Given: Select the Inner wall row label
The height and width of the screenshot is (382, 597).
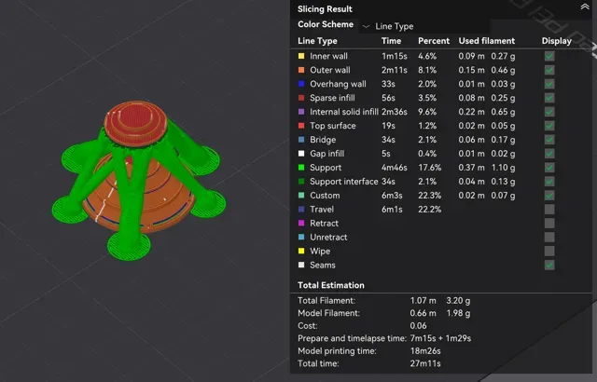Looking at the screenshot, I should tap(328, 56).
